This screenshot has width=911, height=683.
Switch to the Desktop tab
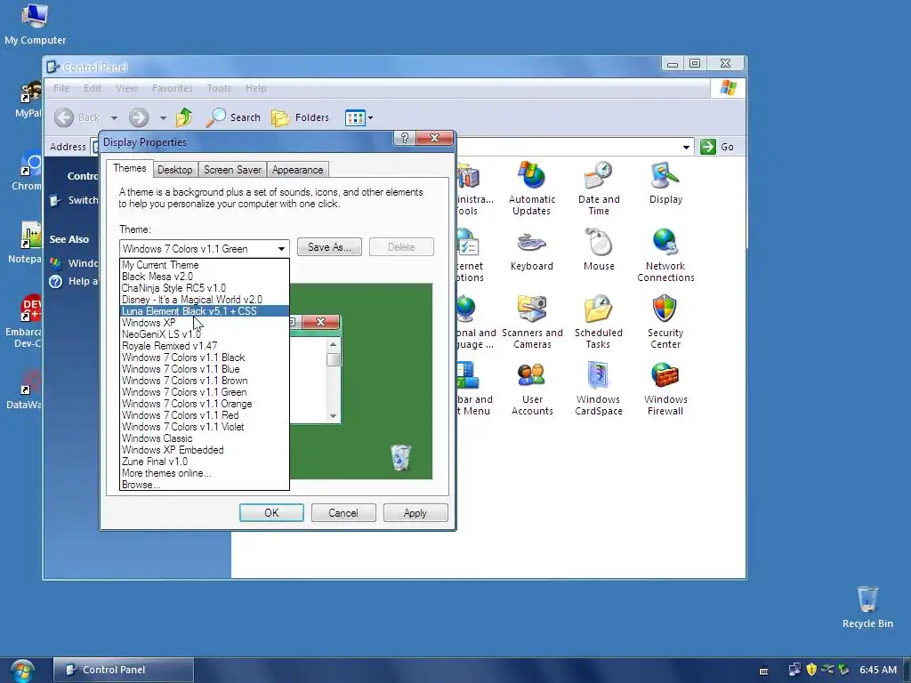pyautogui.click(x=175, y=170)
